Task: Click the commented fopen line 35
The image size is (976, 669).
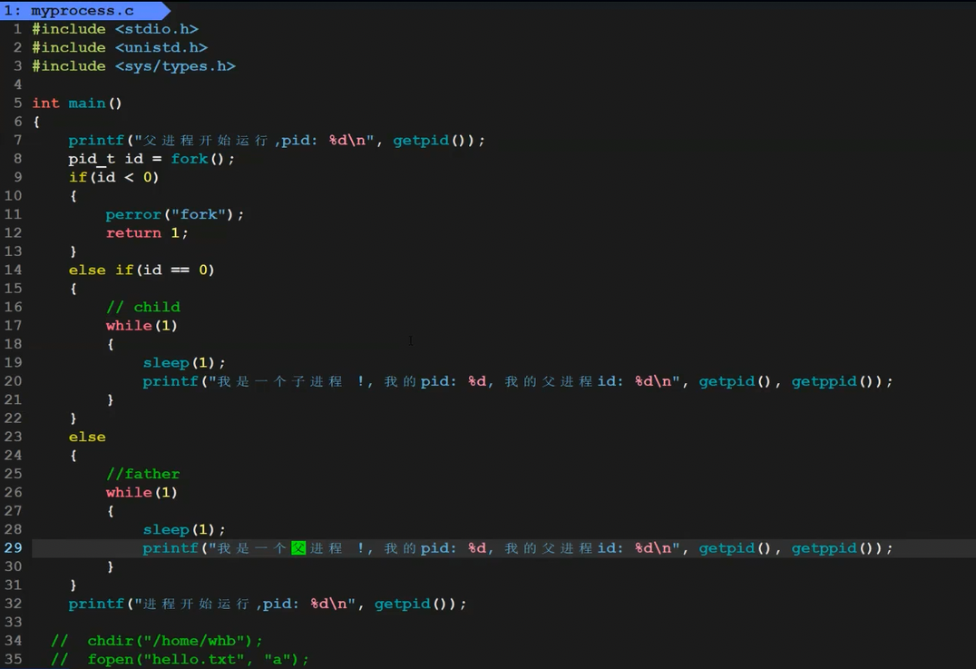Action: pos(180,660)
